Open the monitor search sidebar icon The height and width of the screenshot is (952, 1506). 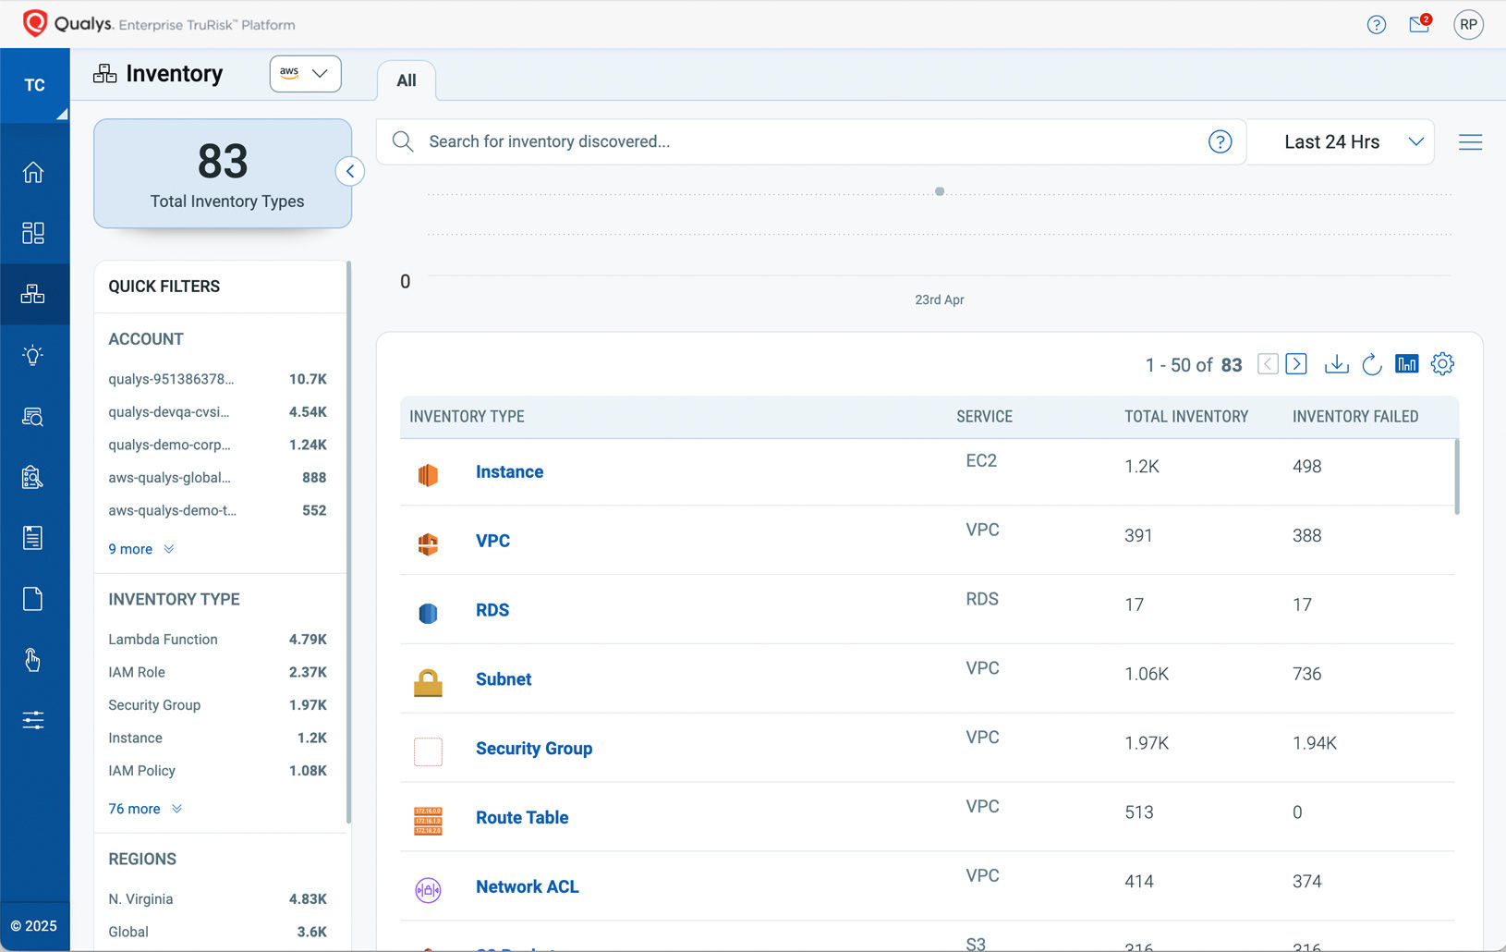tap(33, 417)
